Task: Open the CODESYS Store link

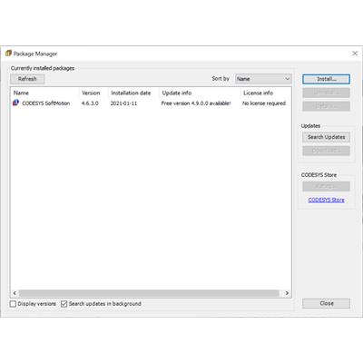Action: click(326, 200)
